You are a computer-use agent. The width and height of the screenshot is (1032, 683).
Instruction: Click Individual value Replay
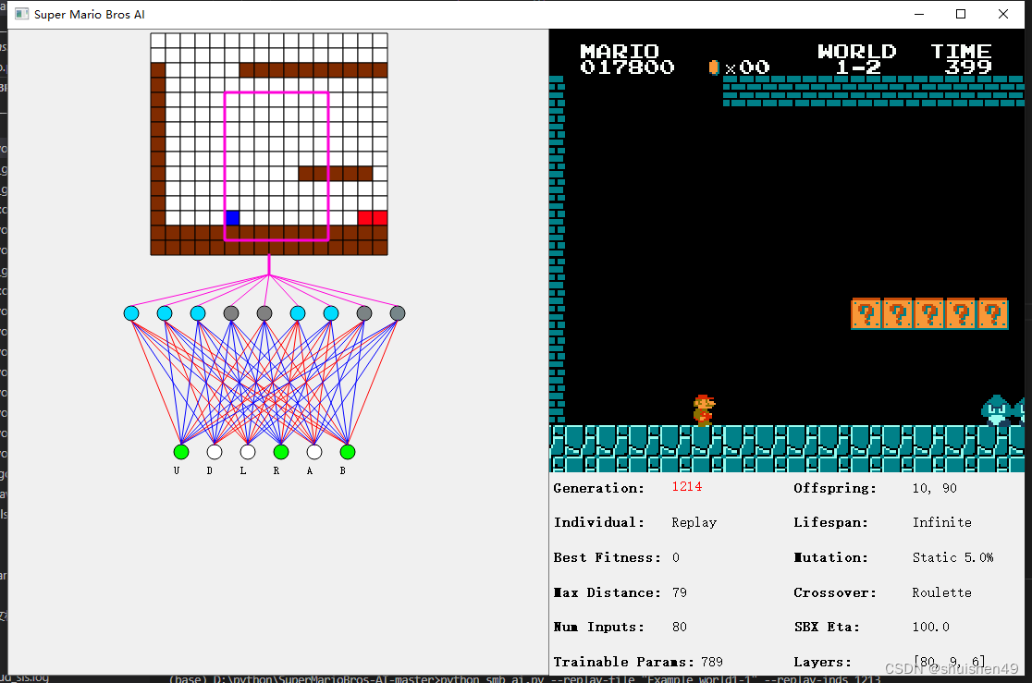click(694, 522)
